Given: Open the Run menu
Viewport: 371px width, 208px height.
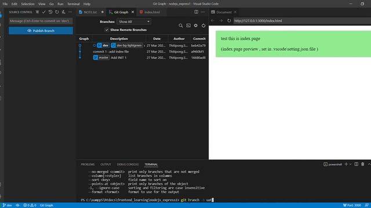Looking at the screenshot, I should tap(60, 4).
